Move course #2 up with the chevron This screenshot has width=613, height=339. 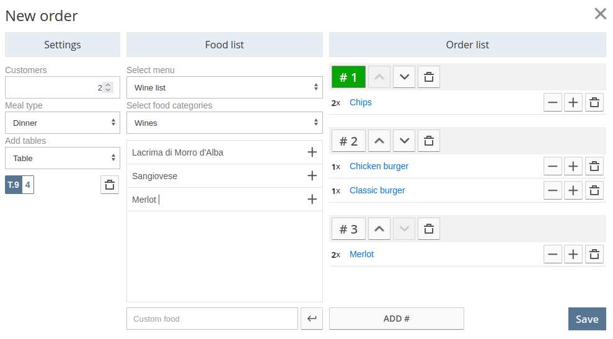[379, 141]
